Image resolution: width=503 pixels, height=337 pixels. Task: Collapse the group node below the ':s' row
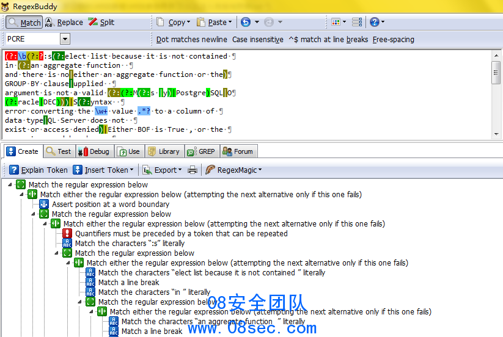(56, 253)
